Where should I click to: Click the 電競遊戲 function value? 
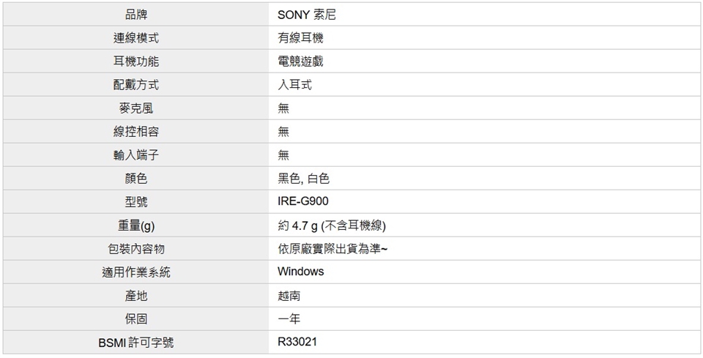tap(300, 61)
